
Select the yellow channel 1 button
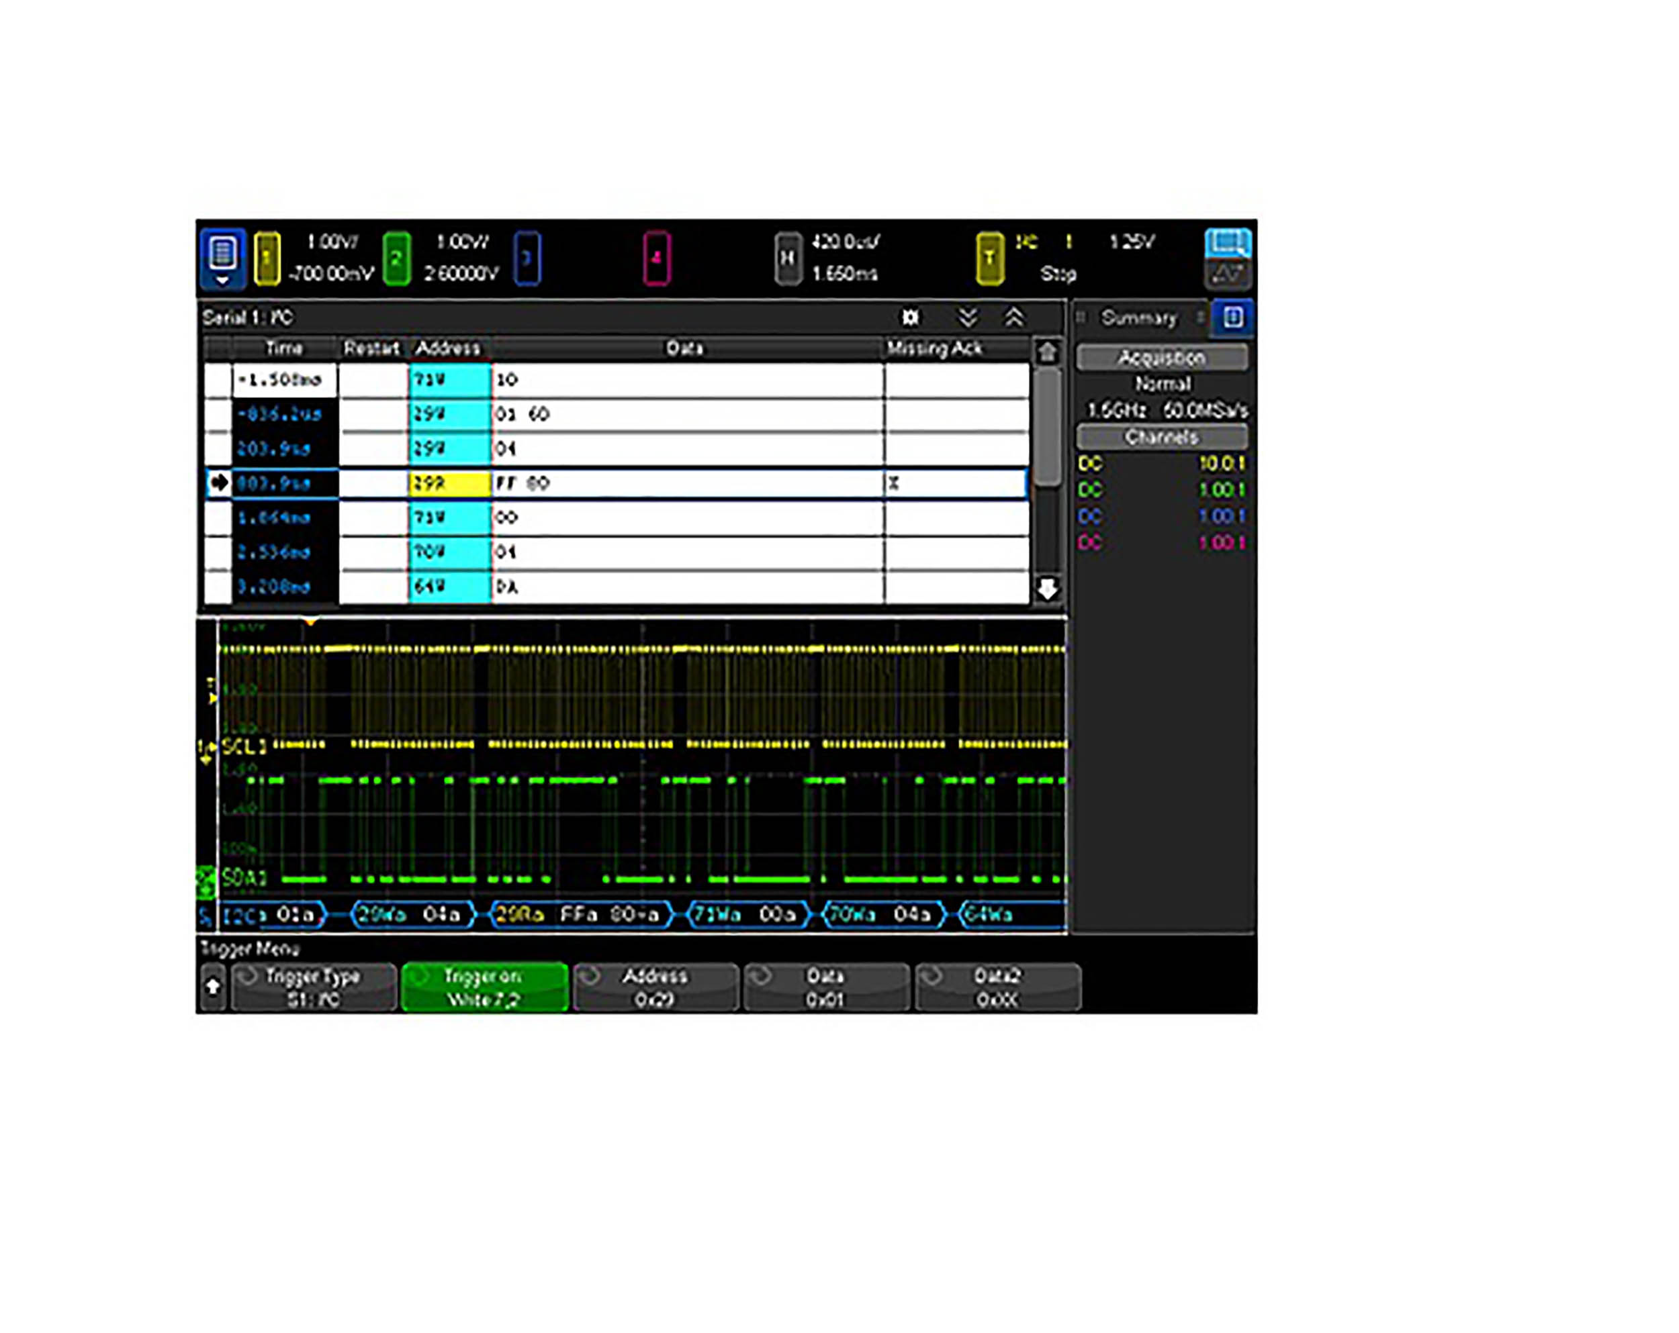coord(267,258)
